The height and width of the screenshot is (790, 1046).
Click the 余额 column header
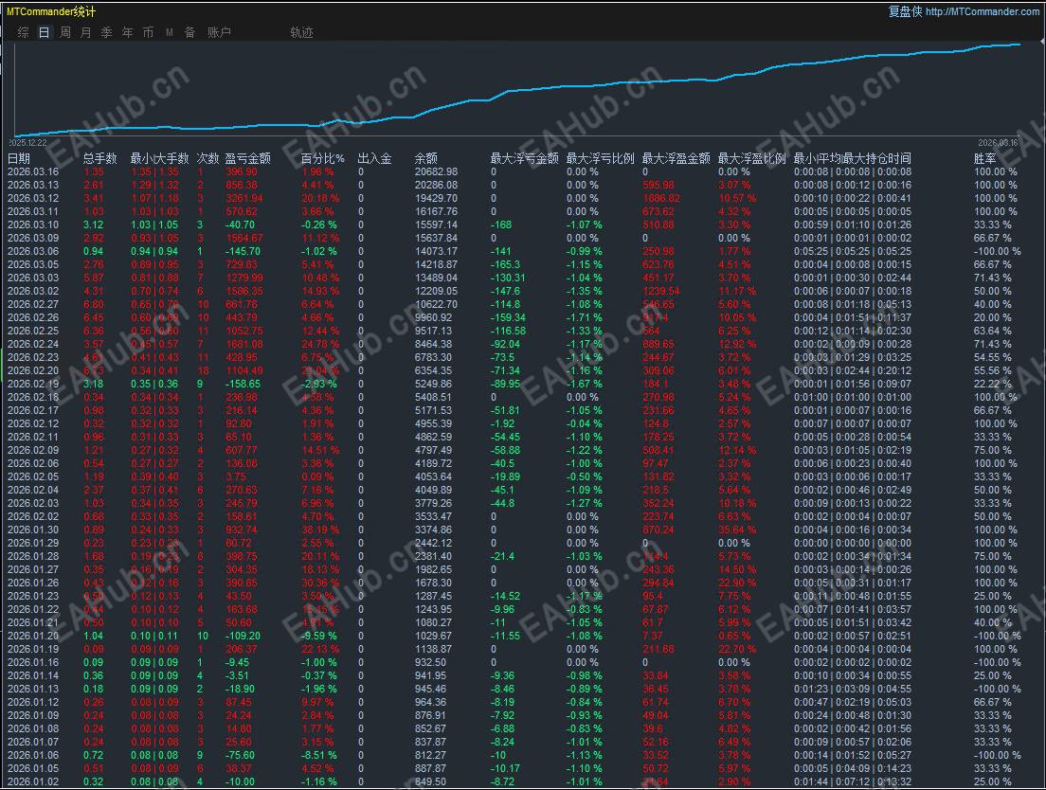tap(425, 158)
